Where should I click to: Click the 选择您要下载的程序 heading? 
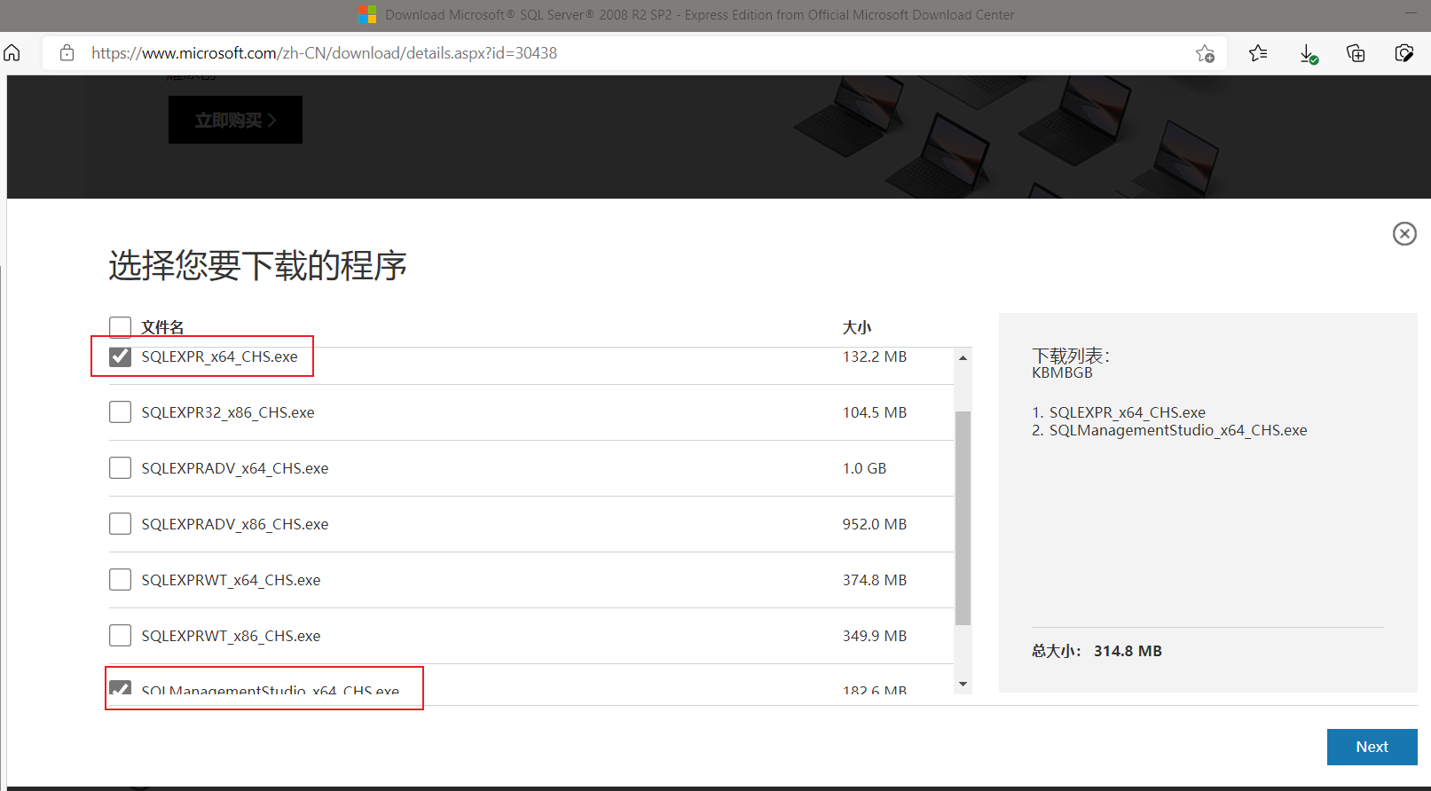(x=257, y=265)
